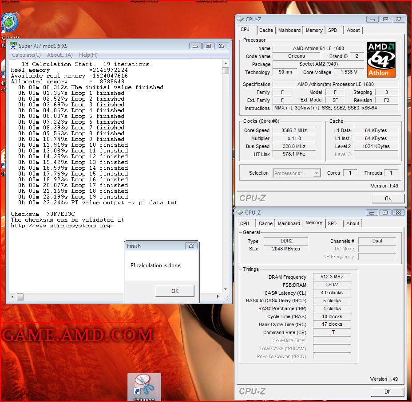Click the Command Rate value 1T

pos(332,332)
